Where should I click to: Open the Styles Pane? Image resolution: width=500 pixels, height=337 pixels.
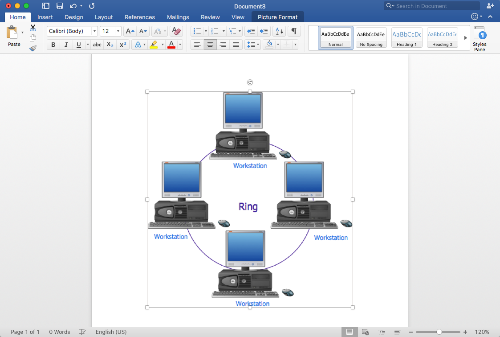point(480,38)
